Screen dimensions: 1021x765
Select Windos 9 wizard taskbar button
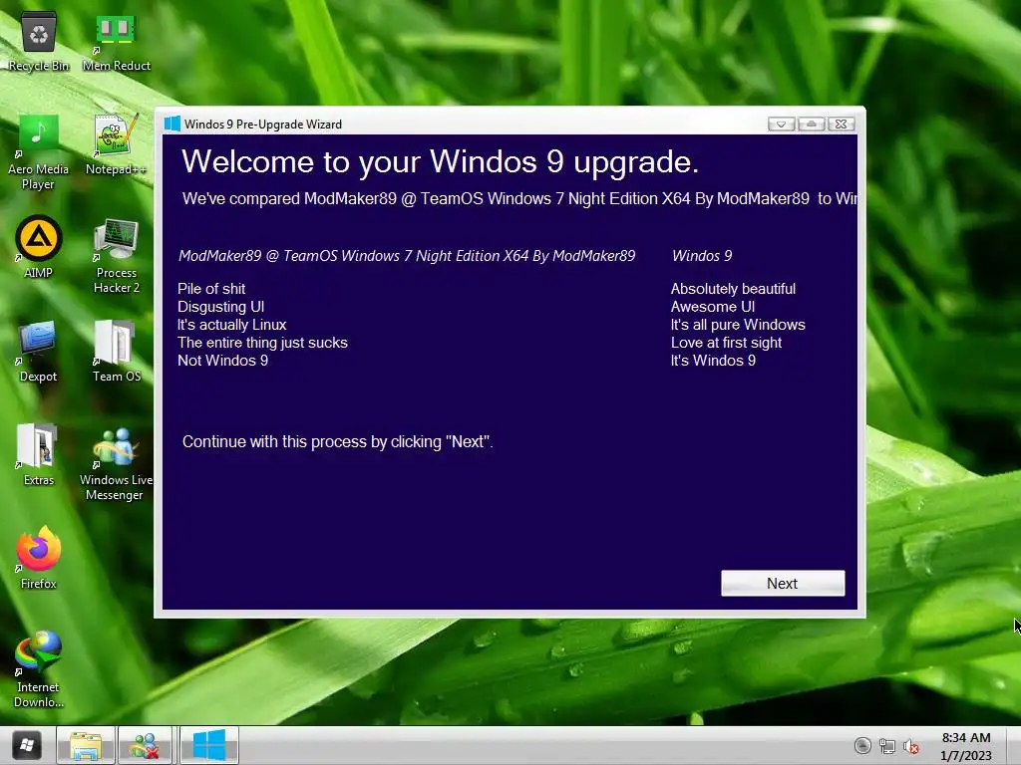(x=209, y=745)
